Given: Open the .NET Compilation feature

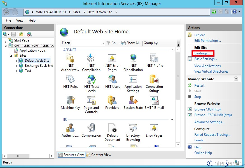Looking at the screenshot, I should click(x=91, y=63).
